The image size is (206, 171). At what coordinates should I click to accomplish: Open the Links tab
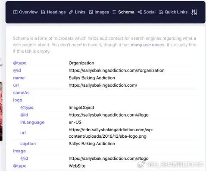point(77,12)
